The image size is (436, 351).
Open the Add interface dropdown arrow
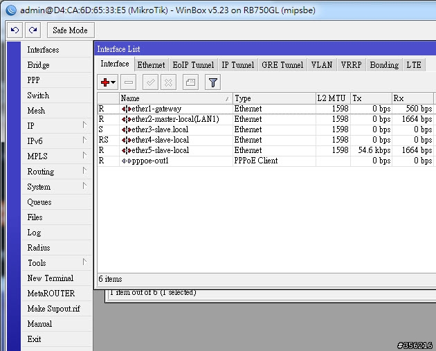point(113,82)
